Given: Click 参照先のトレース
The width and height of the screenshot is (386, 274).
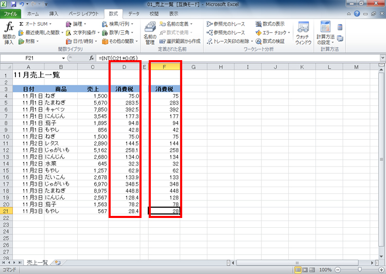Looking at the screenshot, I should (226, 32).
